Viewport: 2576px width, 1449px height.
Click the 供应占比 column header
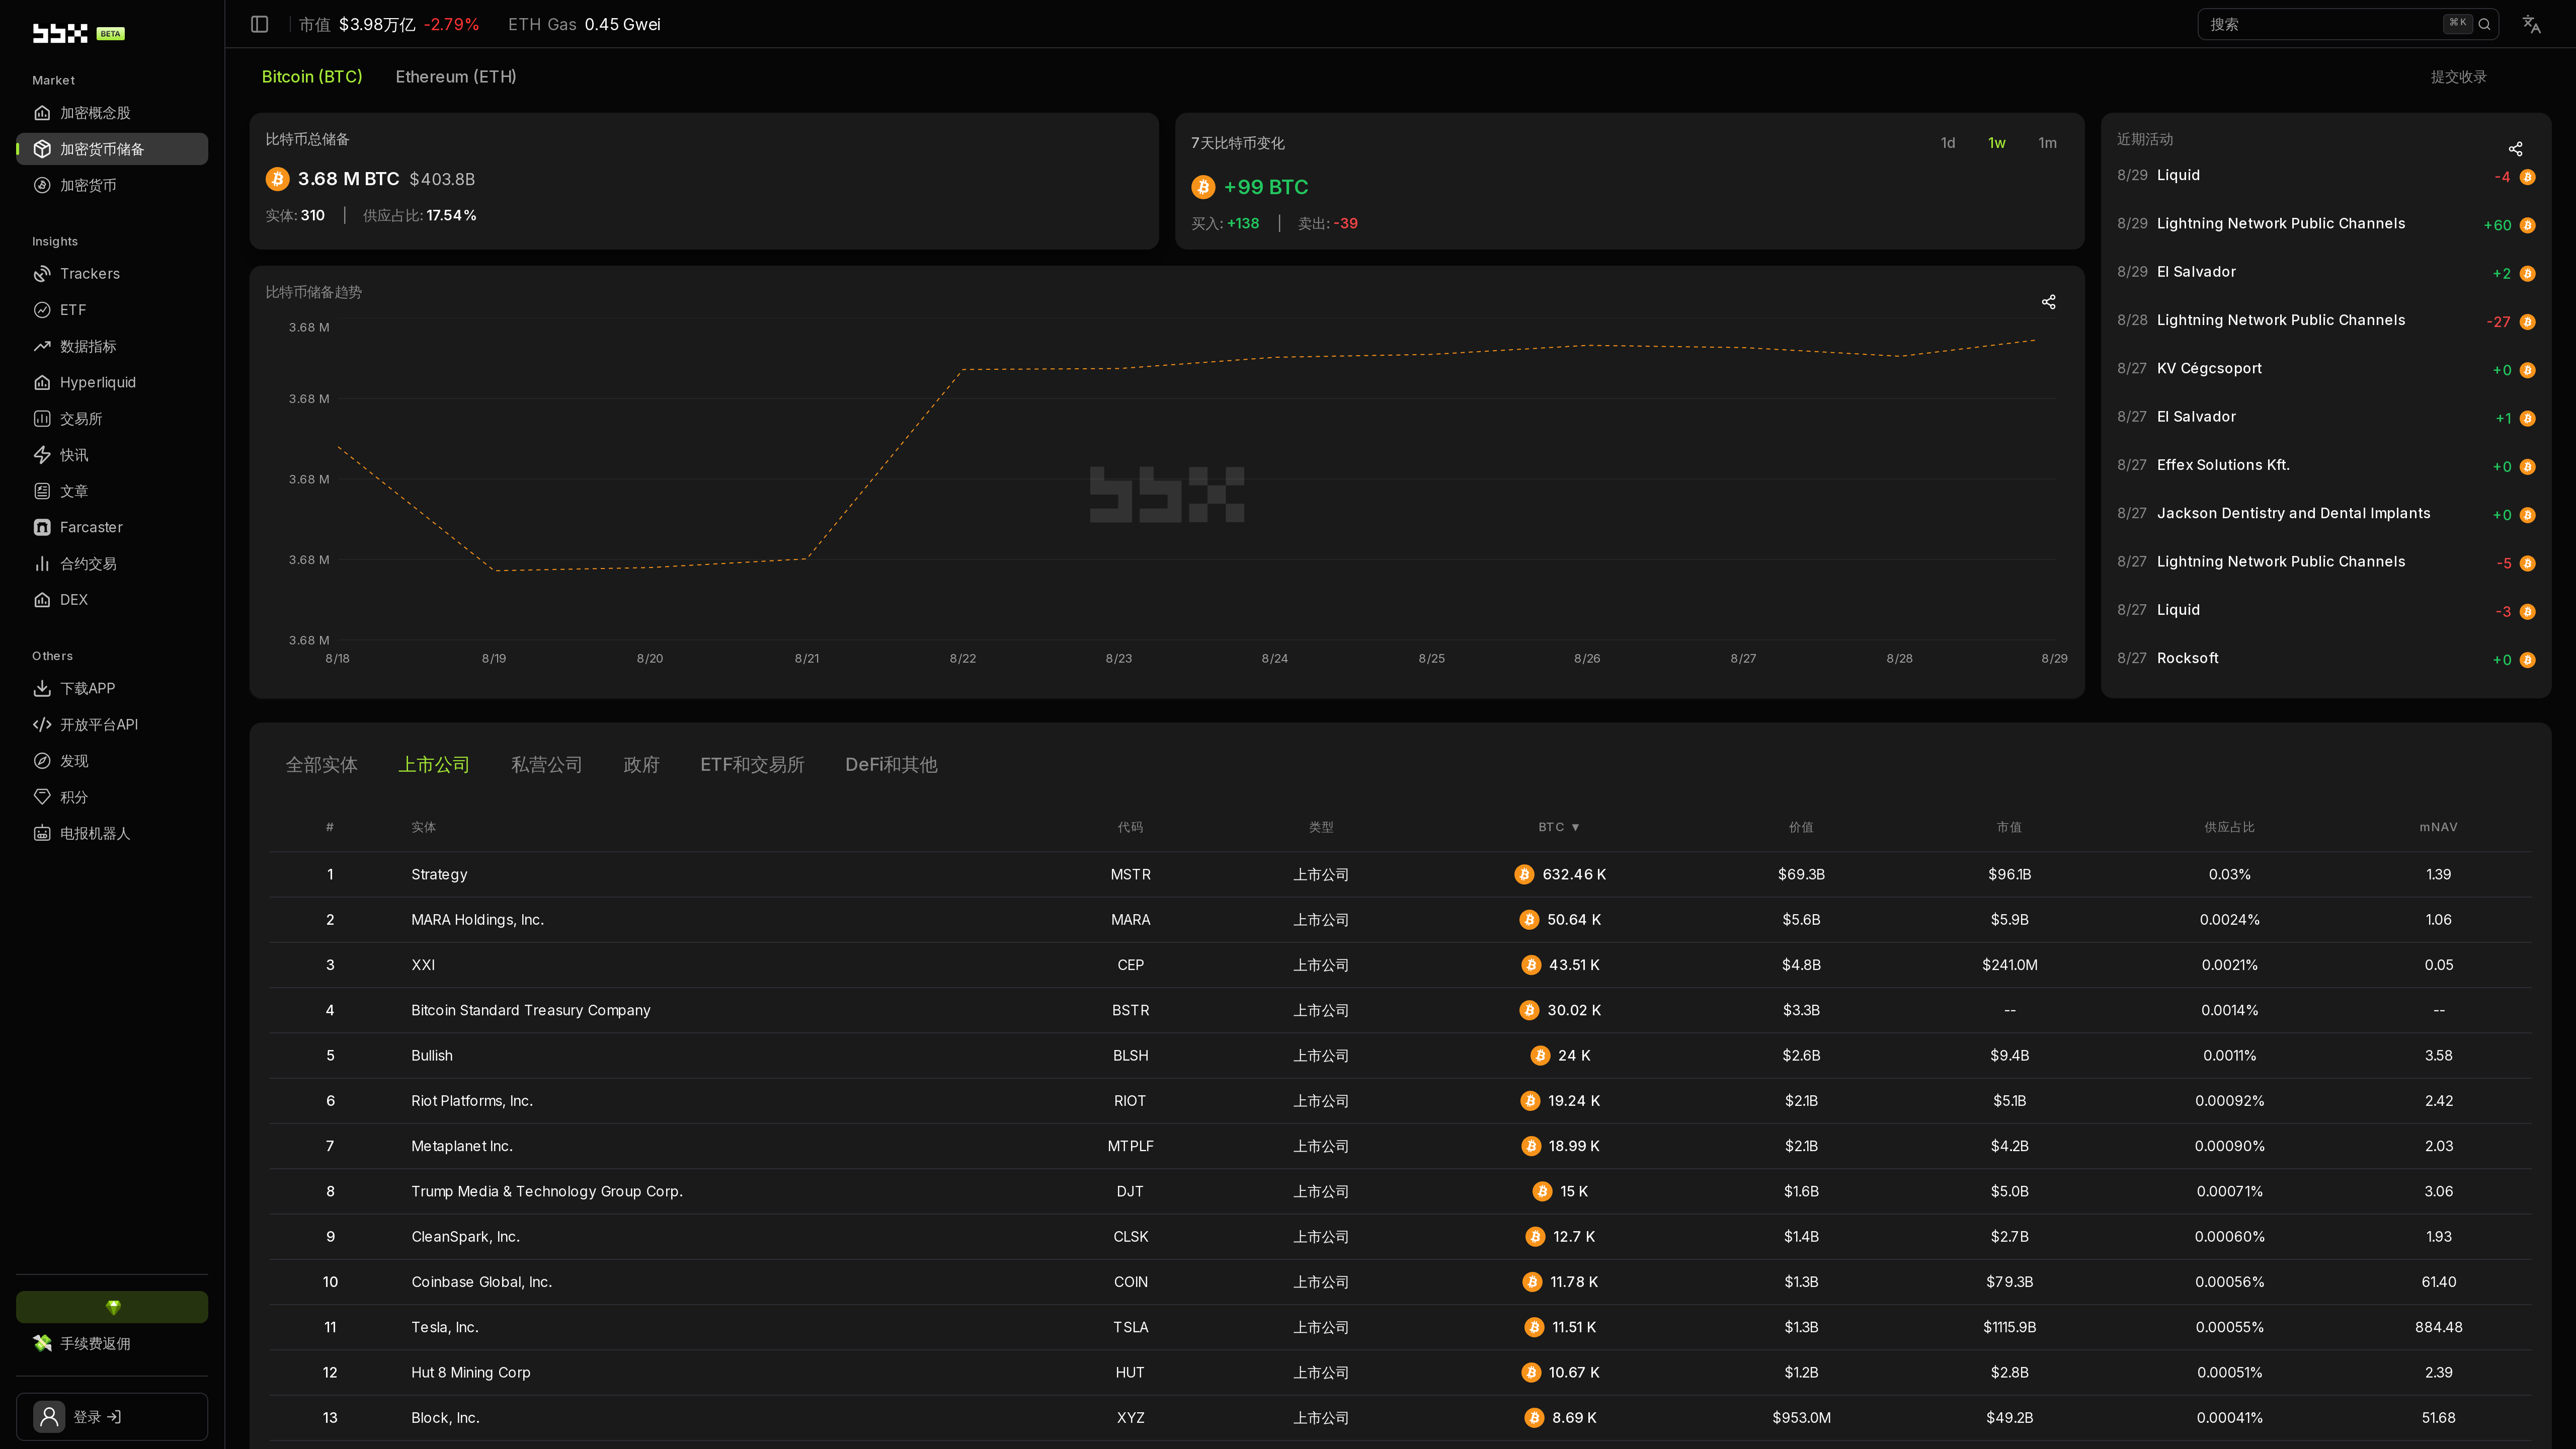2229,827
